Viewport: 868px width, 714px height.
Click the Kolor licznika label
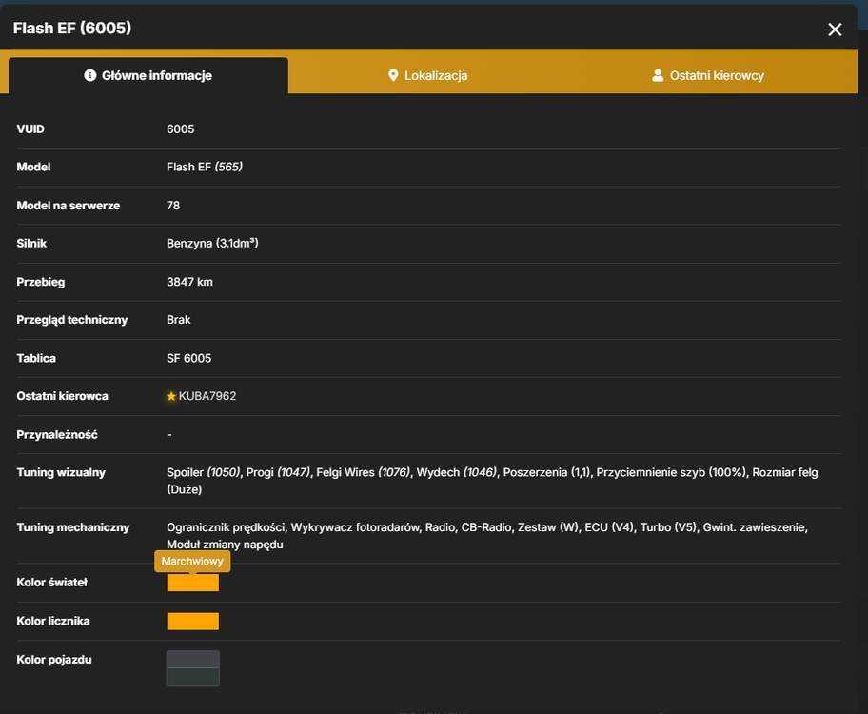52,621
